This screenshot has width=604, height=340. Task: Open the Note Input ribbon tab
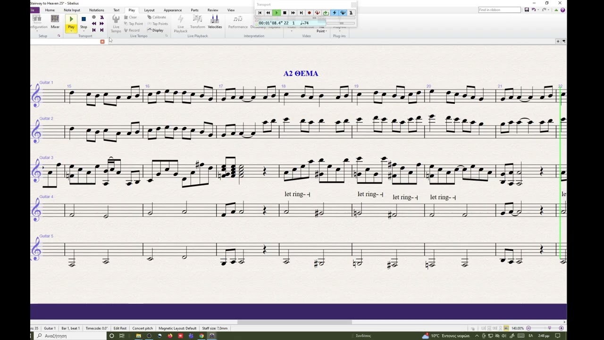tap(72, 10)
